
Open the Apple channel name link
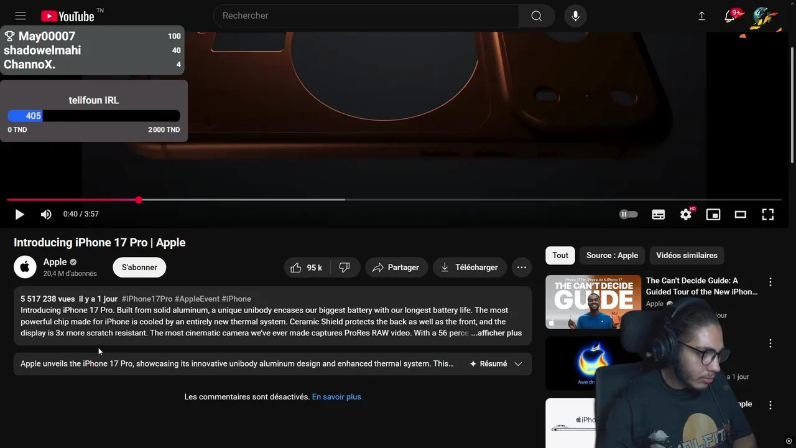pos(55,262)
